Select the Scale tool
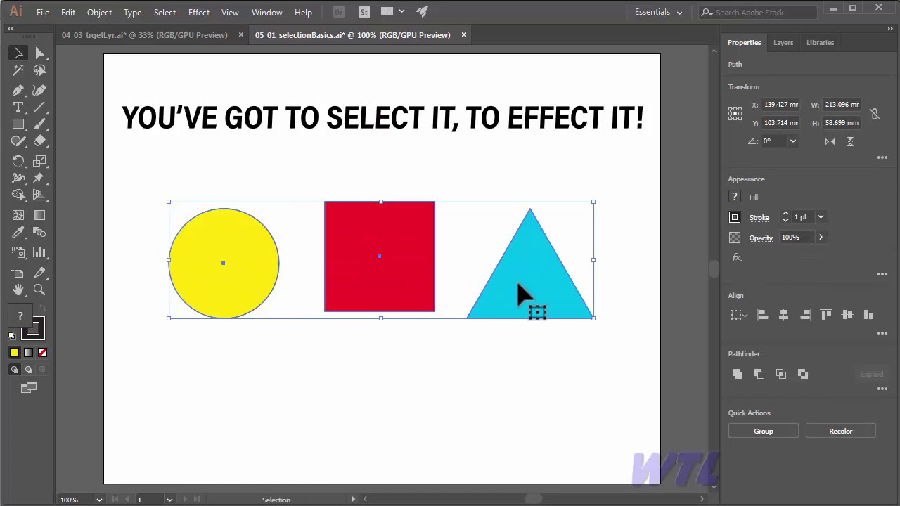This screenshot has height=506, width=900. [x=39, y=161]
